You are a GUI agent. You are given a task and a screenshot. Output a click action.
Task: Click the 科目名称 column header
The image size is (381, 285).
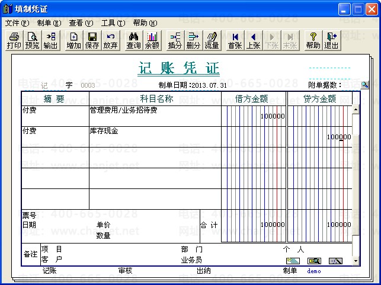click(x=155, y=98)
